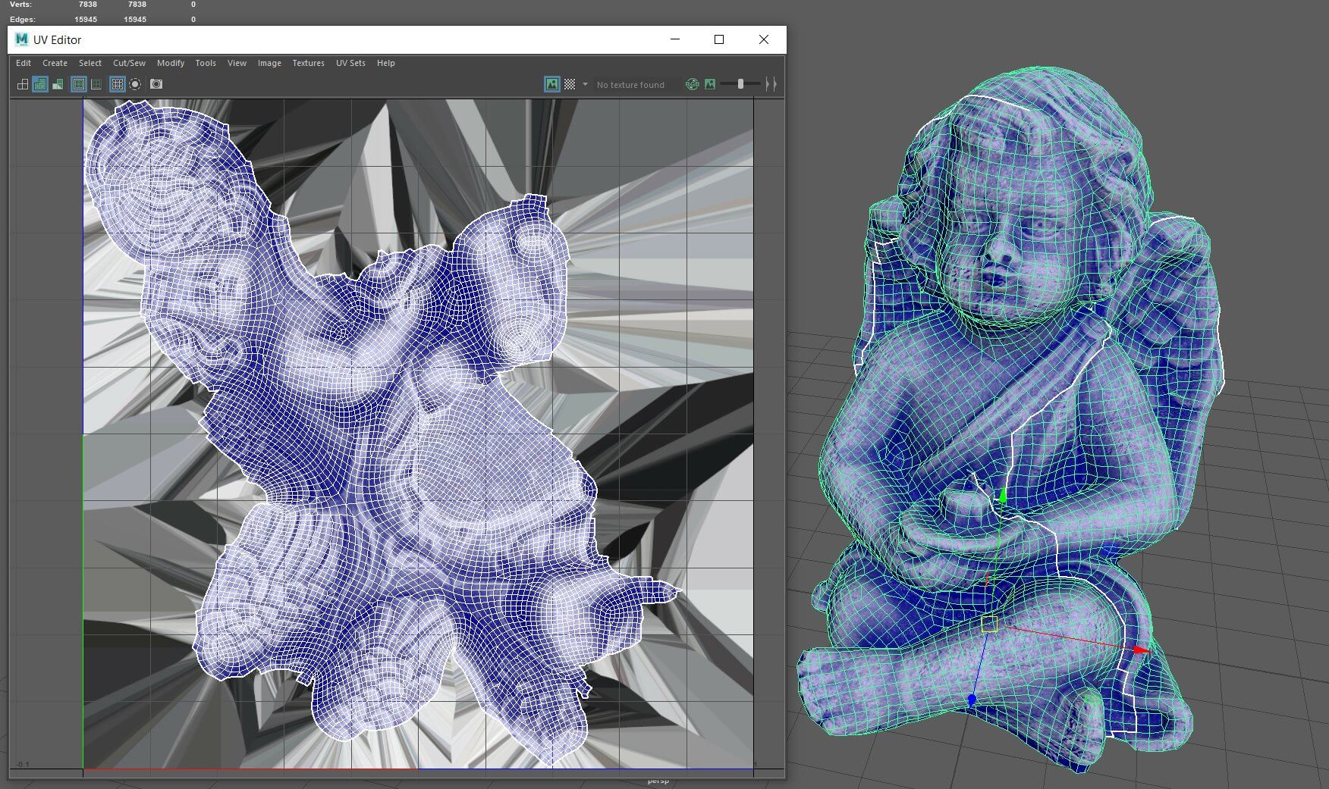
Task: Click the RGB channels display icon
Action: click(692, 84)
